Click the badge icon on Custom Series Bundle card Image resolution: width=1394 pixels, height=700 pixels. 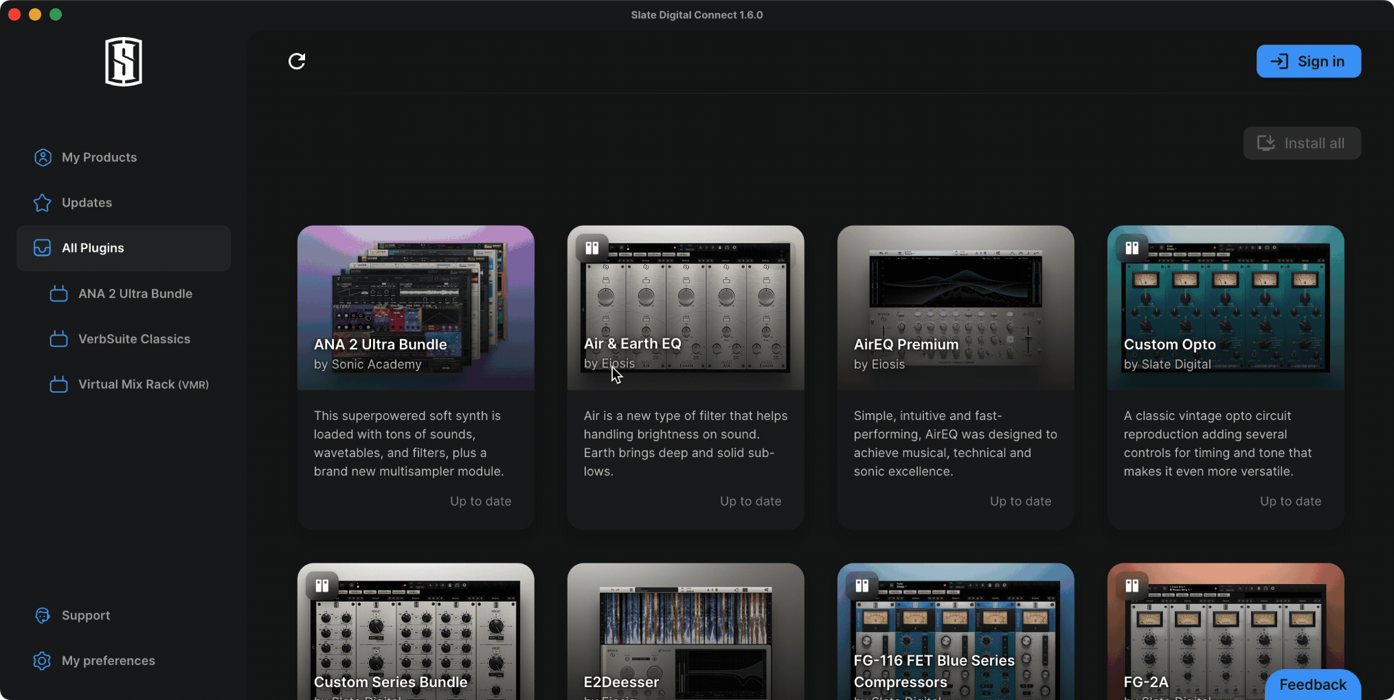(322, 585)
